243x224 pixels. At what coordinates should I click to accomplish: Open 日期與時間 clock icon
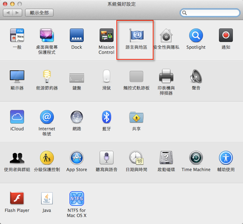(x=136, y=157)
